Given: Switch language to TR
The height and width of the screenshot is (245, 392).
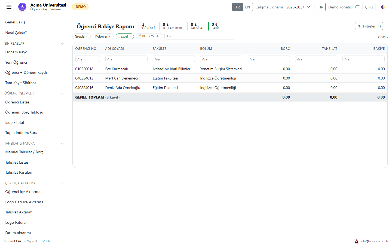Looking at the screenshot, I should (237, 7).
